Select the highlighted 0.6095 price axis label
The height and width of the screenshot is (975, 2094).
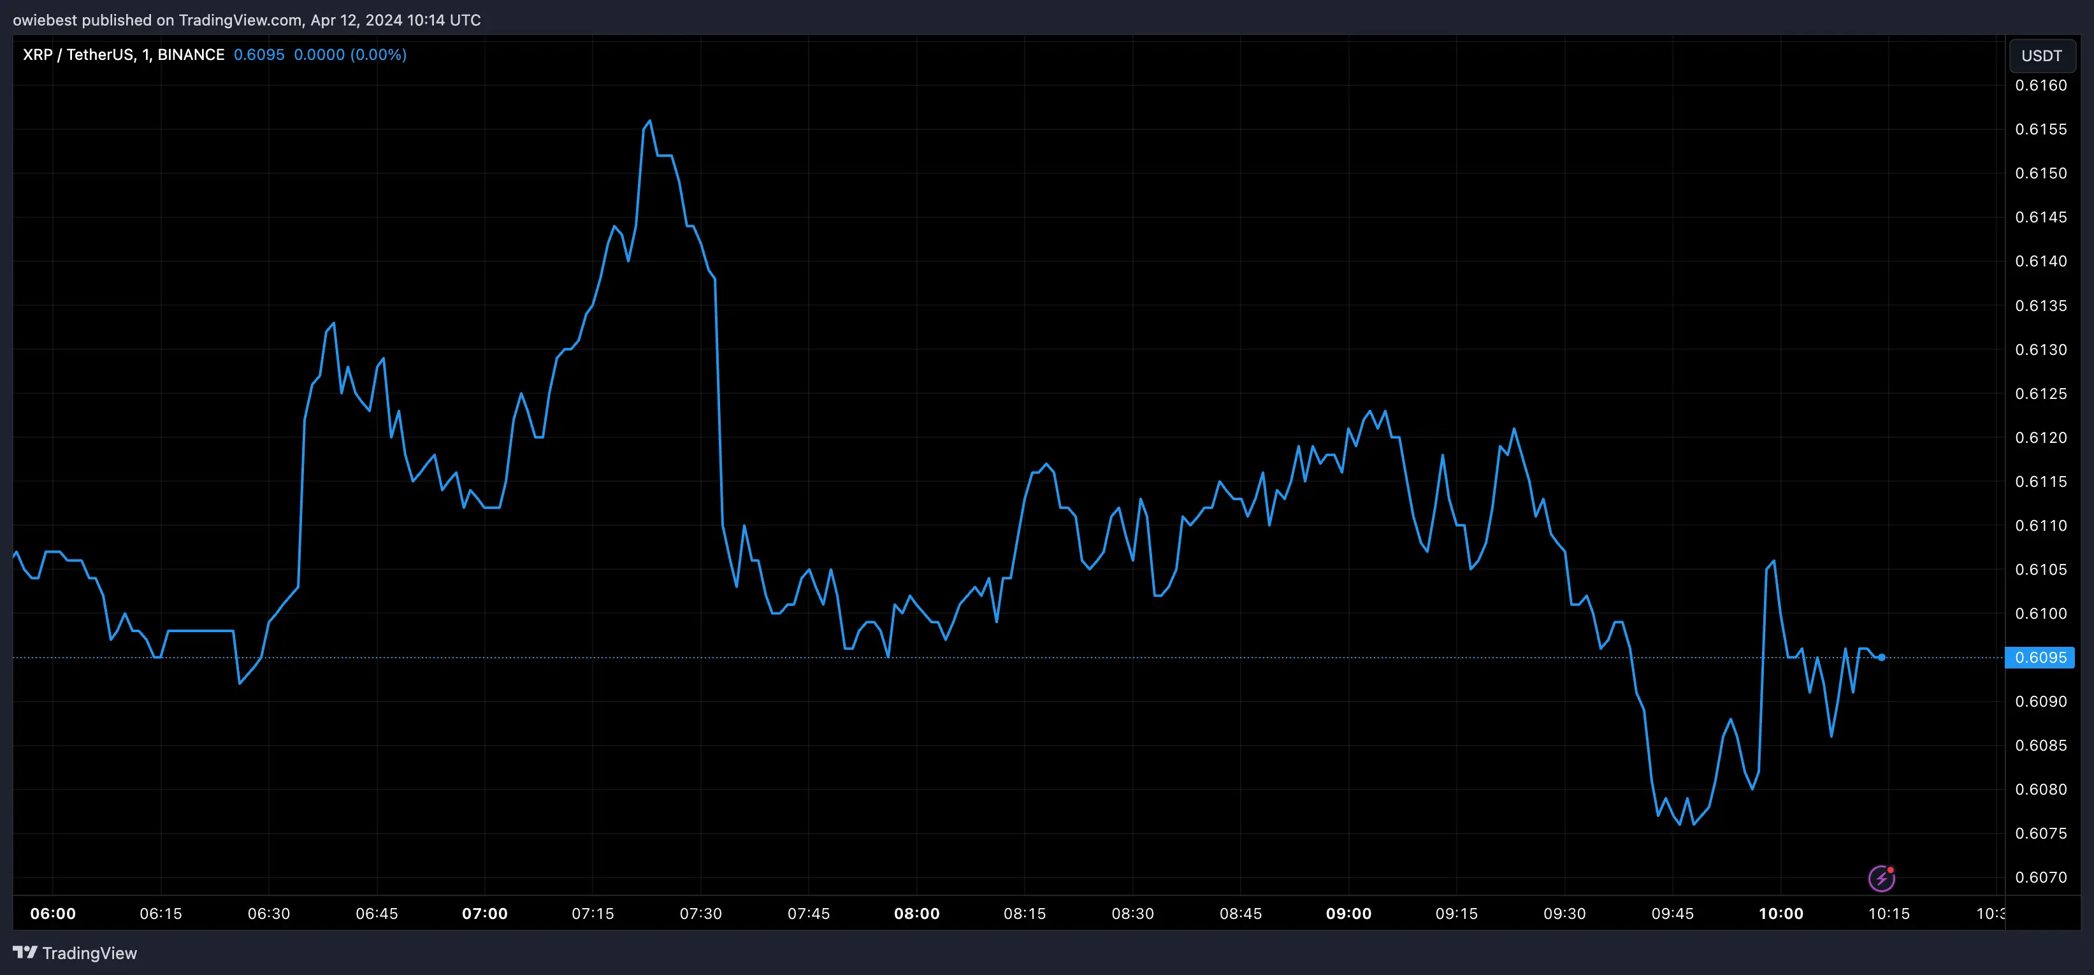(x=2040, y=658)
